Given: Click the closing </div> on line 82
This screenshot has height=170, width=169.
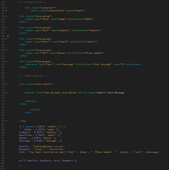Looking at the screenshot, I should (29, 112).
